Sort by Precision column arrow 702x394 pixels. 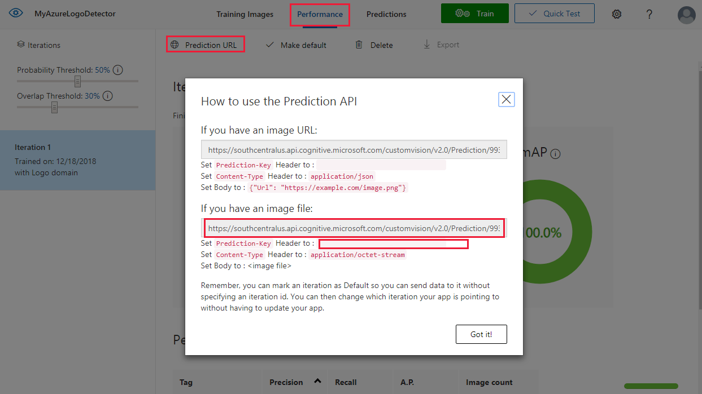[x=317, y=382]
